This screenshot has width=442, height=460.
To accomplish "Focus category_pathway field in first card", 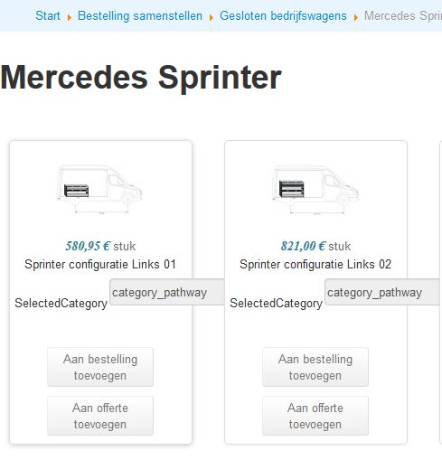I will (167, 292).
